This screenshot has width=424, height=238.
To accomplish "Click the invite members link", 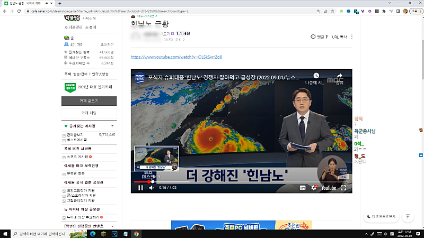I will [107, 44].
